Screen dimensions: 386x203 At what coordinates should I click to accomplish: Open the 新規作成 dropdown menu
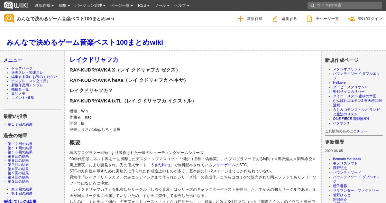pyautogui.click(x=44, y=5)
